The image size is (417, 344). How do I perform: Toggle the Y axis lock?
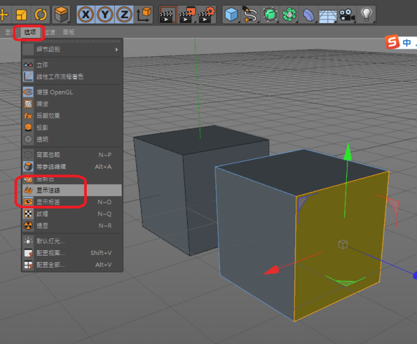pos(105,13)
